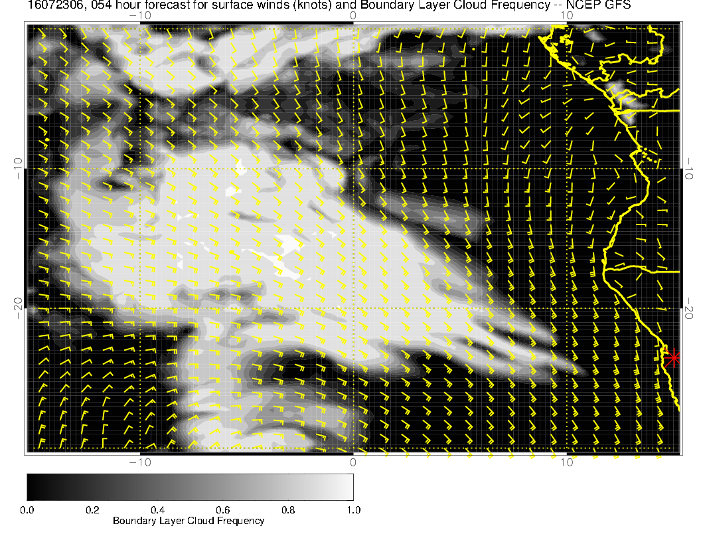The image size is (701, 542).
Task: Click the "Boundary Layer Cloud Frequency" label under the colorbar
Action: (x=189, y=521)
